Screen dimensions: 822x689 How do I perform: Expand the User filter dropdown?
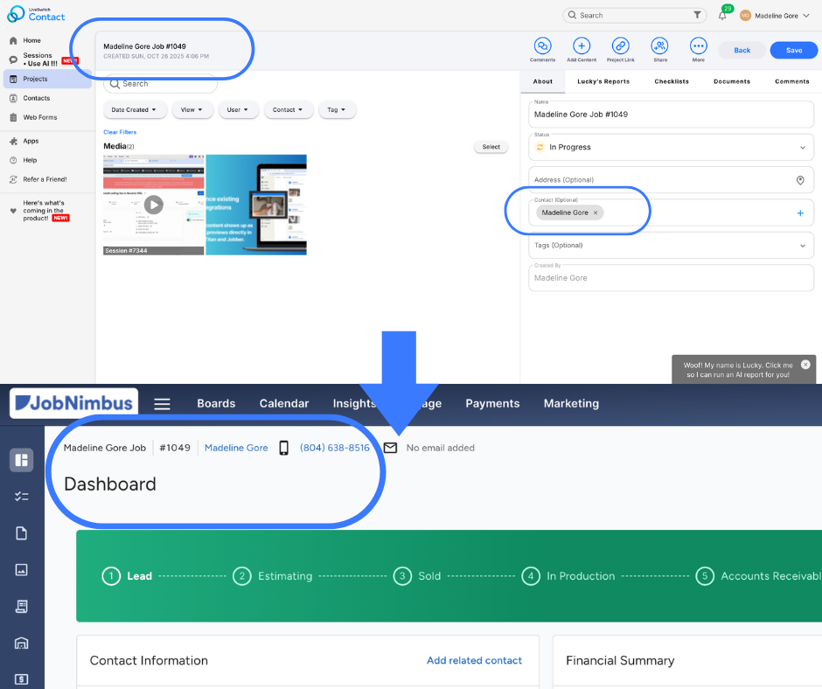pos(238,109)
